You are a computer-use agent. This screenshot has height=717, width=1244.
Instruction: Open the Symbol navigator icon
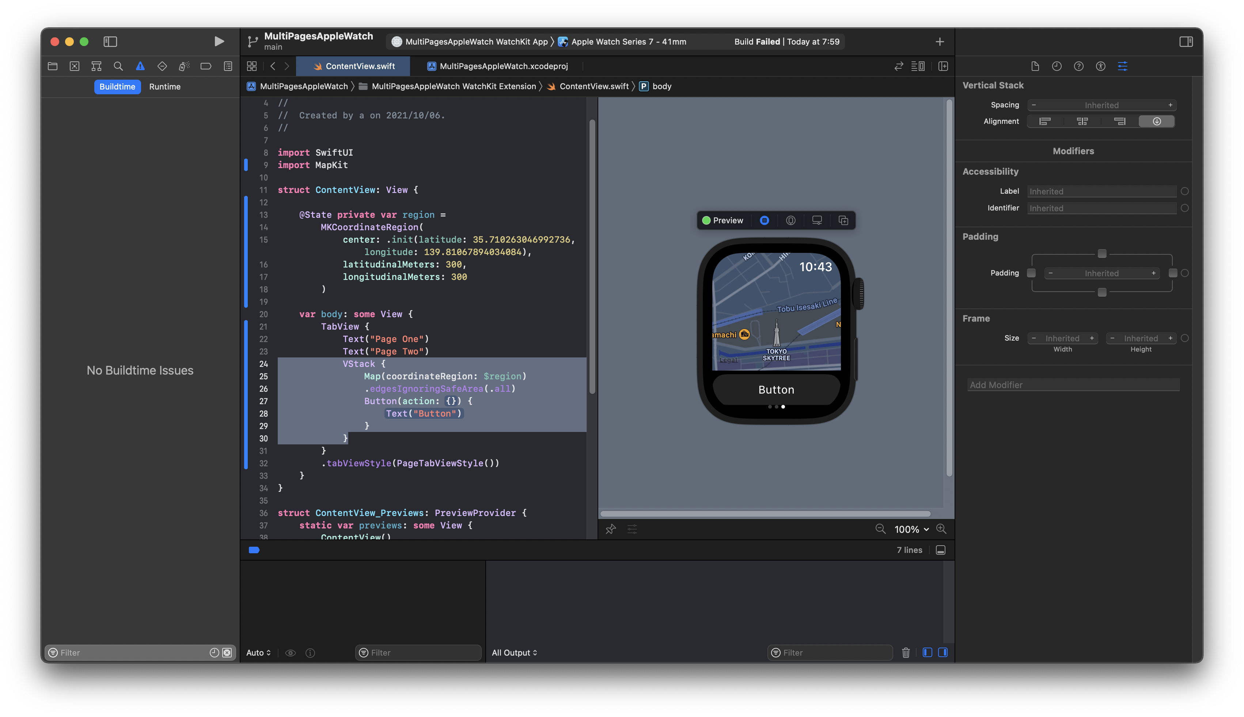click(x=96, y=66)
